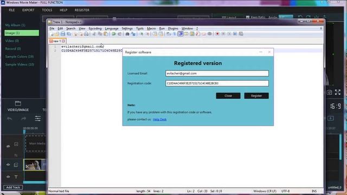Screen dimensions: 347x195
Task: Open the Notepad++ Language menu
Action: pos(112,29)
